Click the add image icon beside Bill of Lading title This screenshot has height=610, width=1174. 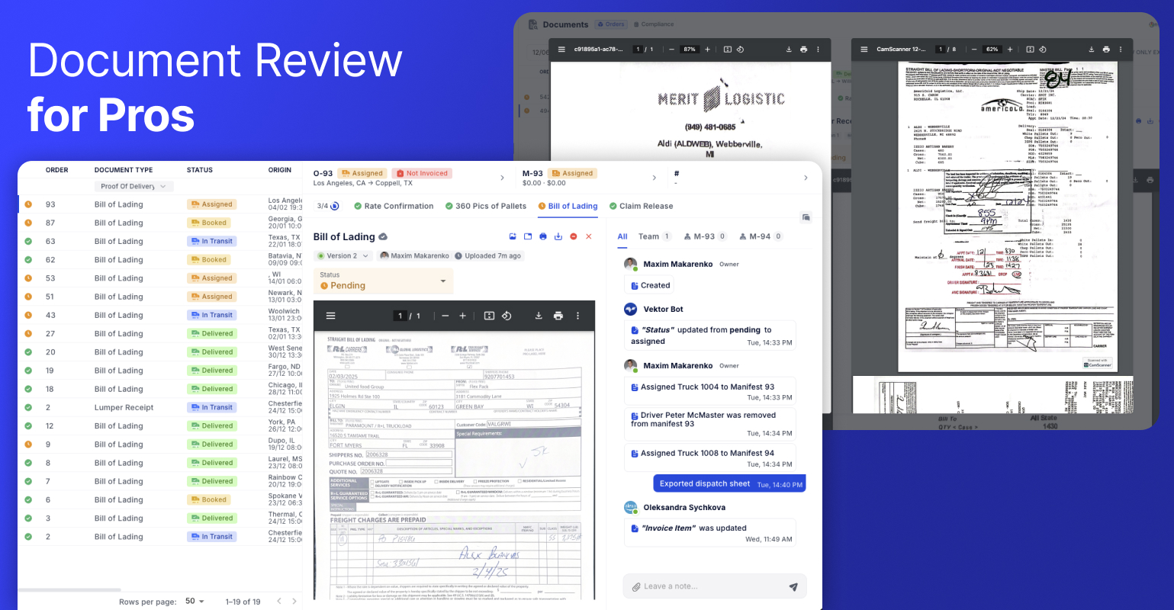tap(513, 236)
